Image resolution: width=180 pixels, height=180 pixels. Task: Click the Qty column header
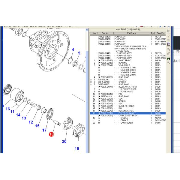click(152, 33)
